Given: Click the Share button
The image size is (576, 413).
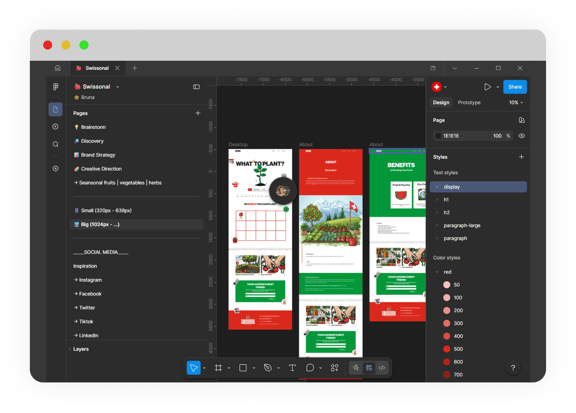Looking at the screenshot, I should pyautogui.click(x=515, y=87).
